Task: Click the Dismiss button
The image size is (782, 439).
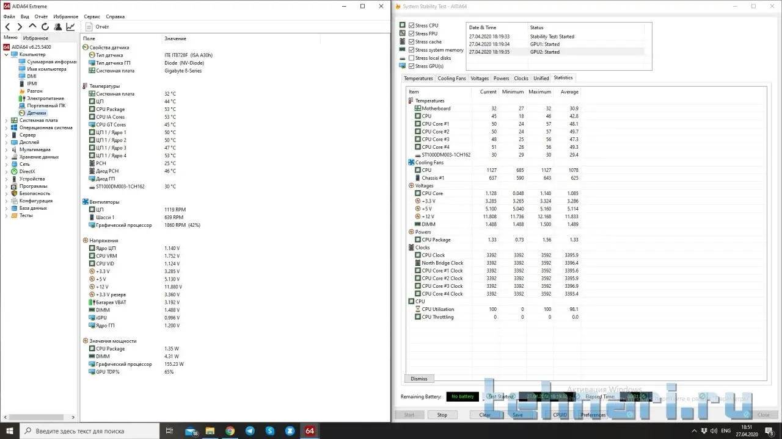Action: 419,379
